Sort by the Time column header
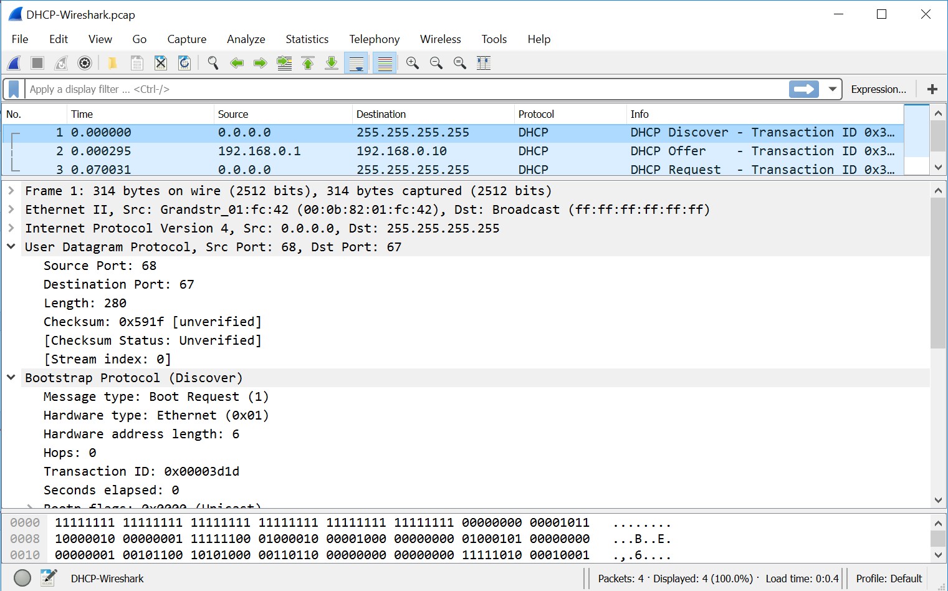 (140, 114)
